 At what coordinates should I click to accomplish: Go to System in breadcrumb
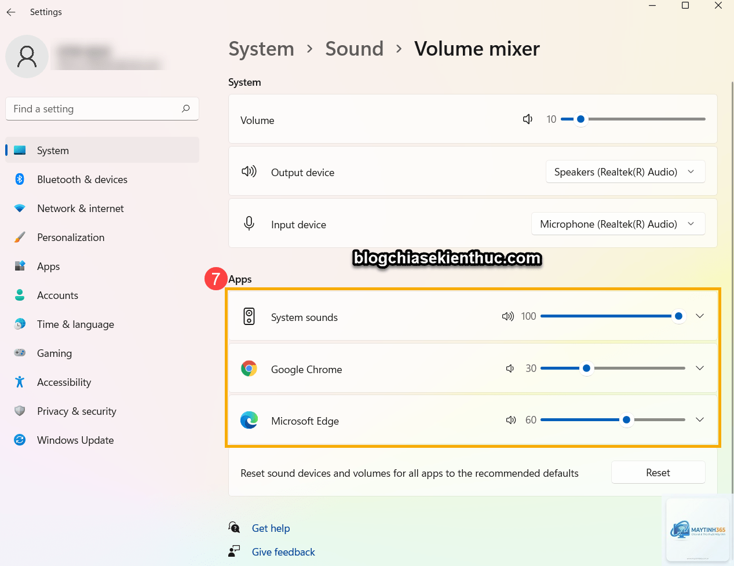[261, 49]
